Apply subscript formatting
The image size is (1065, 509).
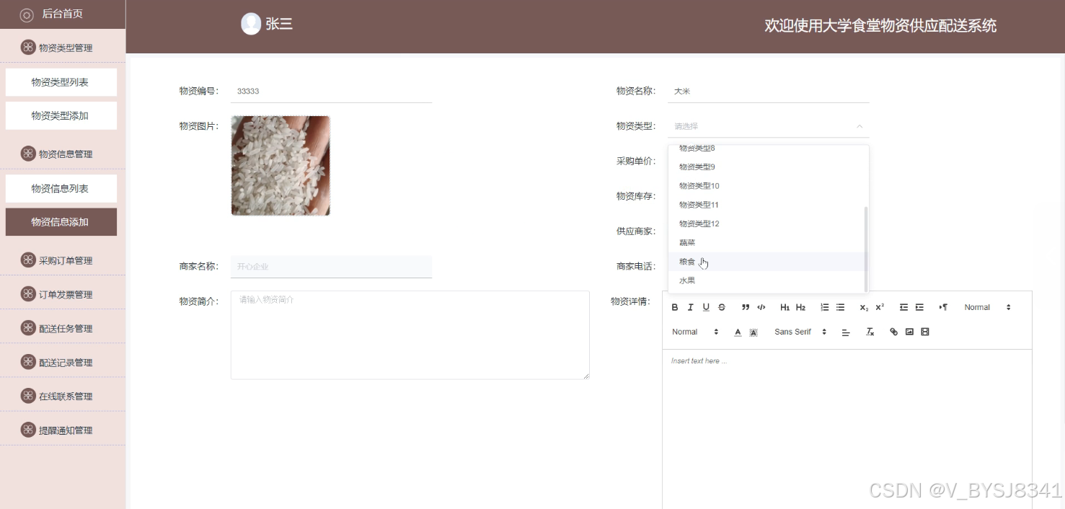point(864,307)
